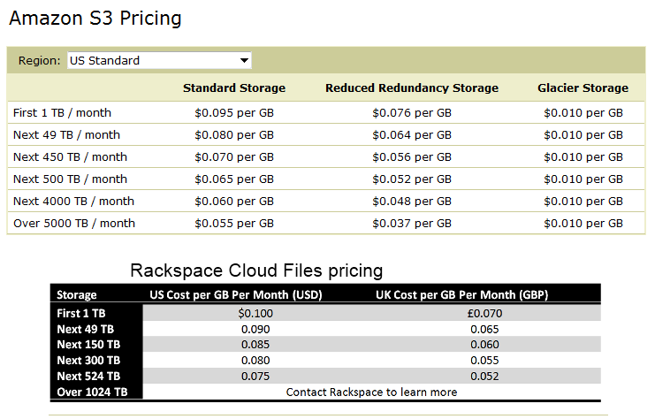Click Contact Rackspace to learn more
The height and width of the screenshot is (419, 655).
pos(372,392)
